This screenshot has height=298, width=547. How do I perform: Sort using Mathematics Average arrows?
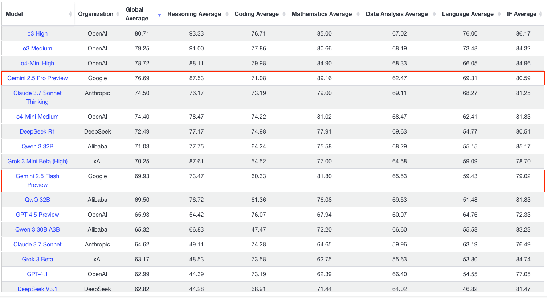click(358, 14)
